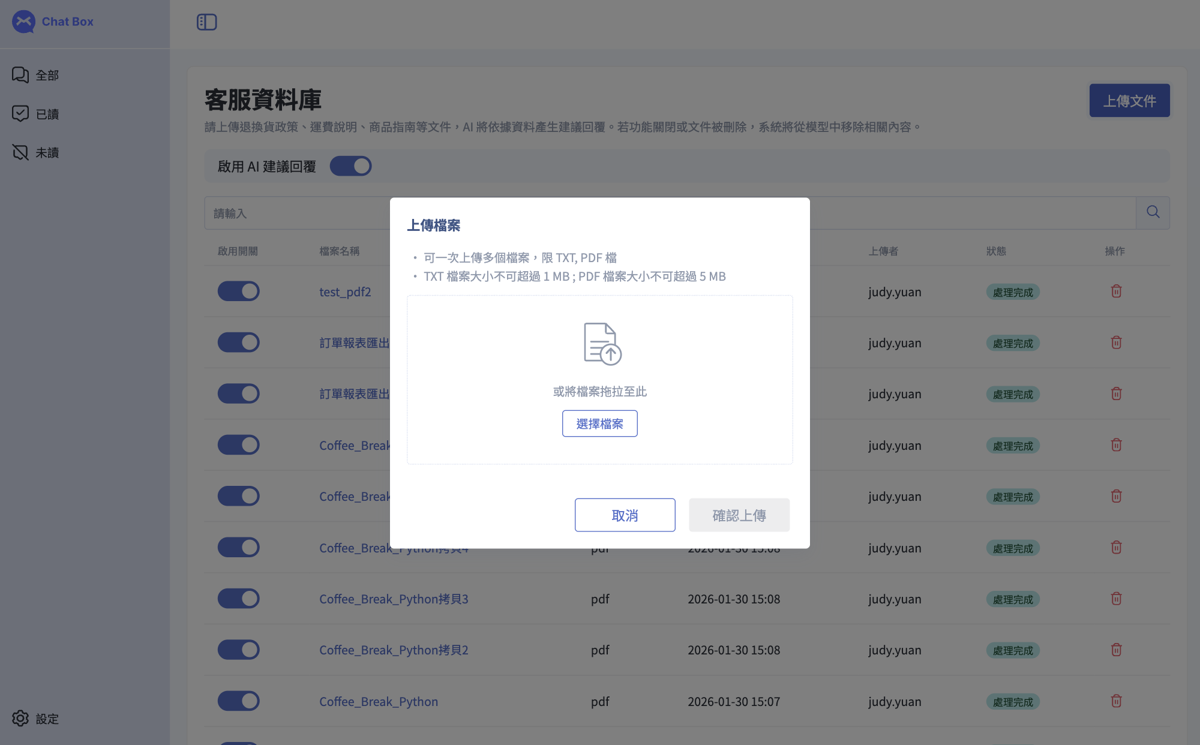Delete the test_pdf2 file via trash icon
1200x745 pixels.
(1116, 292)
